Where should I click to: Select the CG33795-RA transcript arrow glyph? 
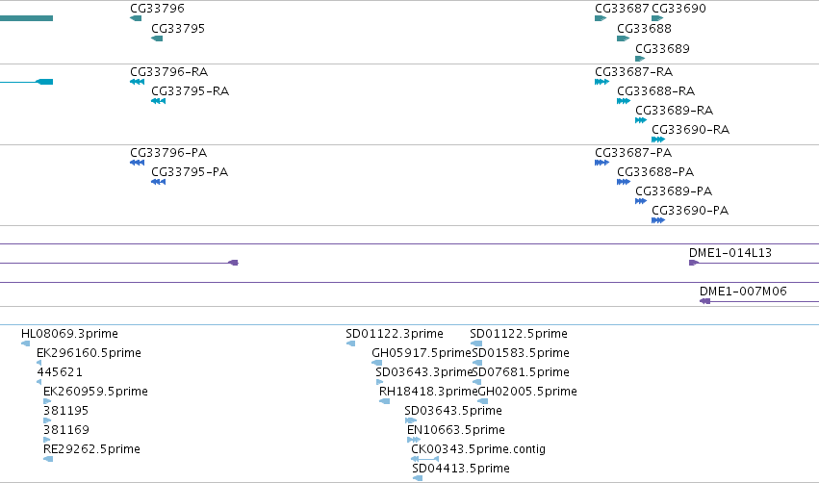tap(158, 101)
